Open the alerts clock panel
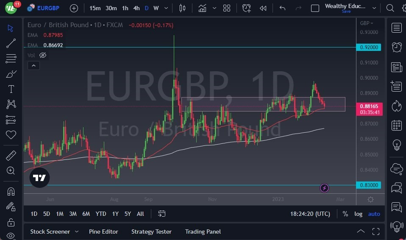406x240 pixels. click(396, 47)
